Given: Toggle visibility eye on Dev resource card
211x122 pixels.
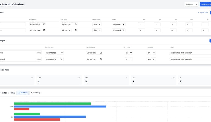Looking at the screenshot, I should (x=79, y=78).
